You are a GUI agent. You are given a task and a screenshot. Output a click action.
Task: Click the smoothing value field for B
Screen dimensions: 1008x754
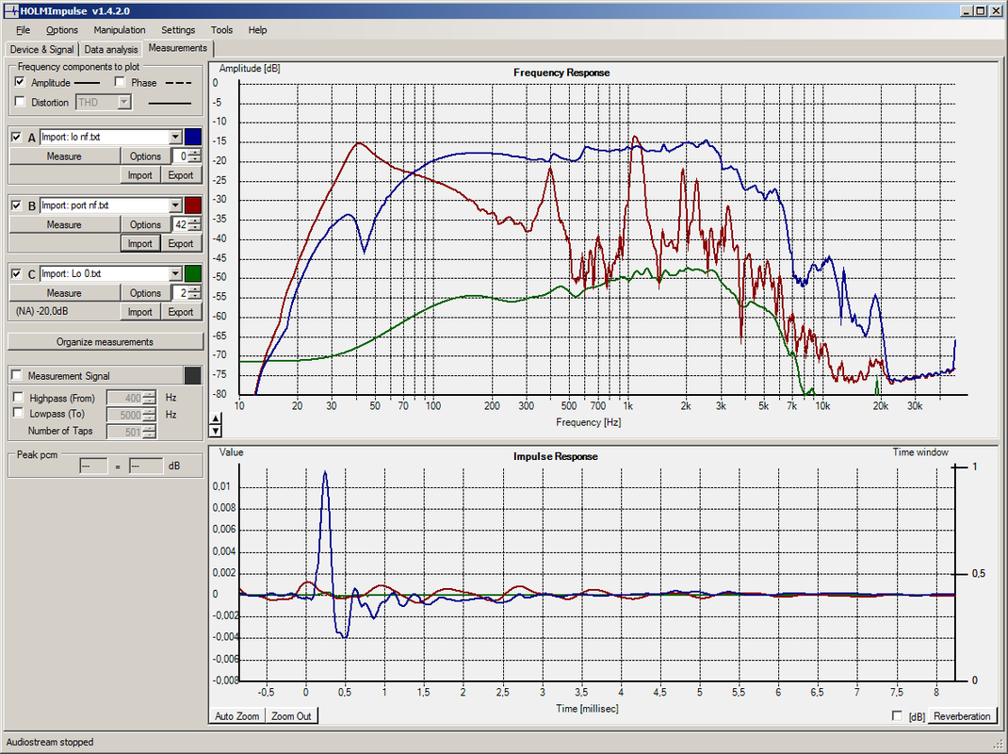coord(181,224)
